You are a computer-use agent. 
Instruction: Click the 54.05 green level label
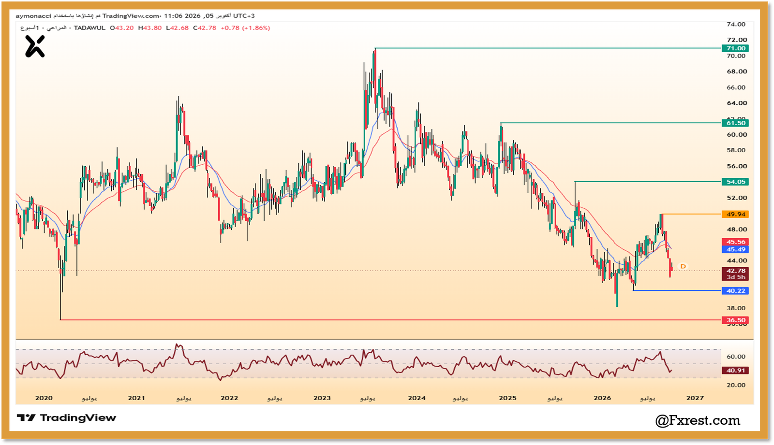point(735,182)
